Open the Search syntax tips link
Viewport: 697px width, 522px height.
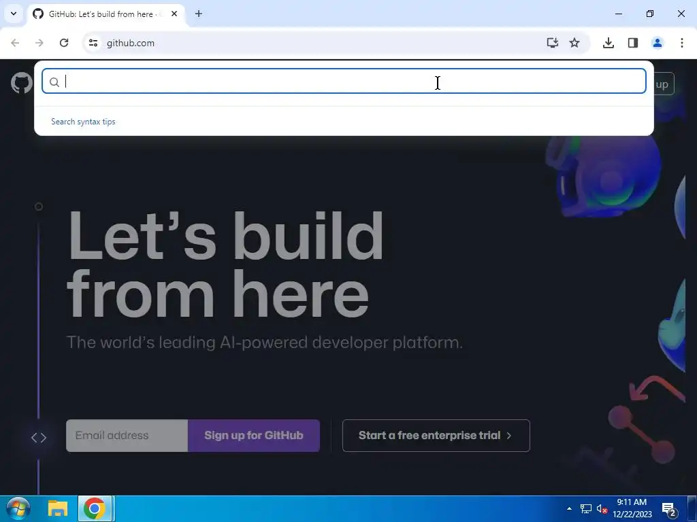[x=83, y=122]
